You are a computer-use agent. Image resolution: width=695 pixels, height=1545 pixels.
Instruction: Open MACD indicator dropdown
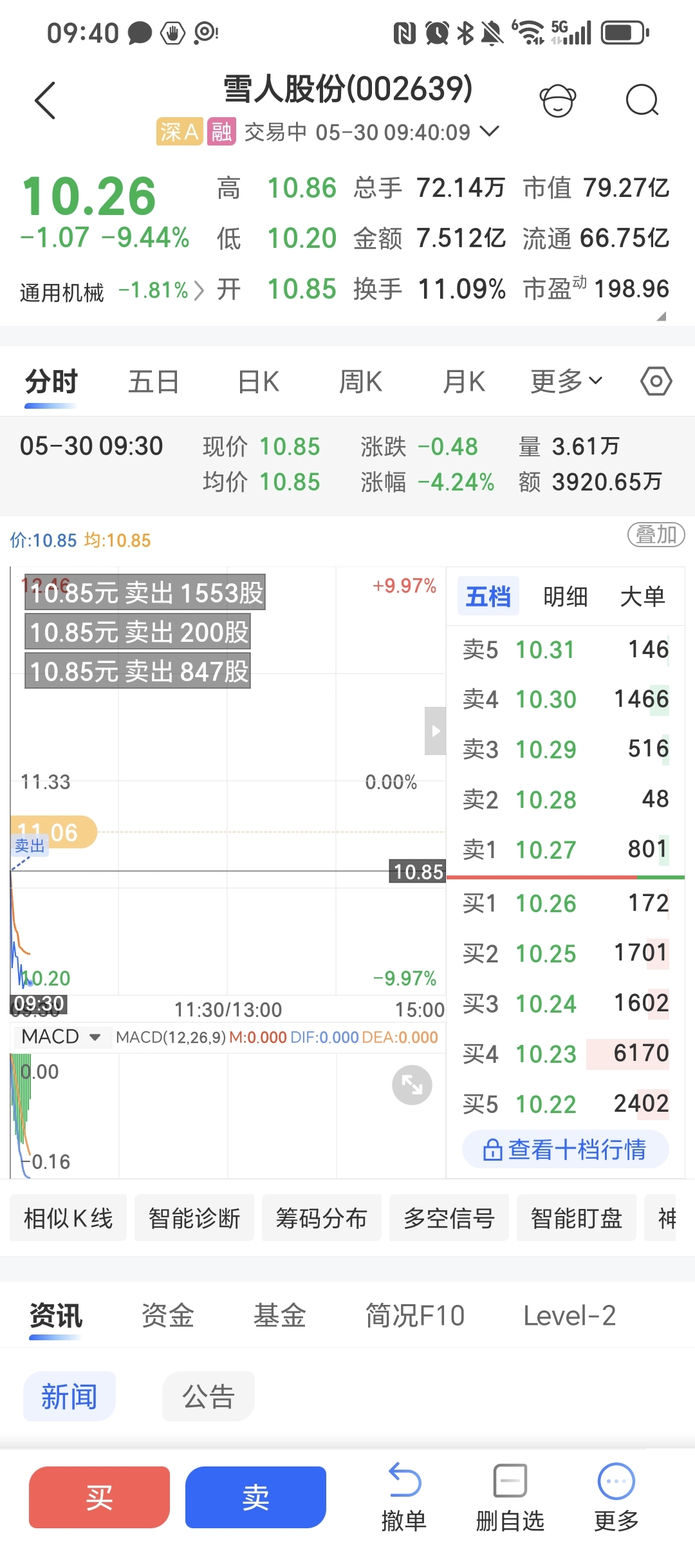click(x=61, y=1037)
